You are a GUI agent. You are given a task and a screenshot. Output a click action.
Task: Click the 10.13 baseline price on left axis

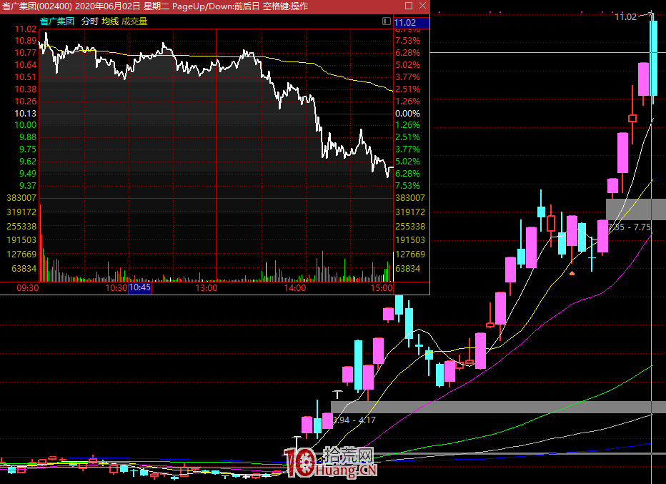(25, 114)
